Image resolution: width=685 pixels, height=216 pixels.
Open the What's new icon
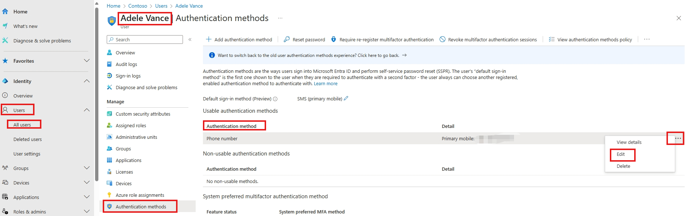5,26
